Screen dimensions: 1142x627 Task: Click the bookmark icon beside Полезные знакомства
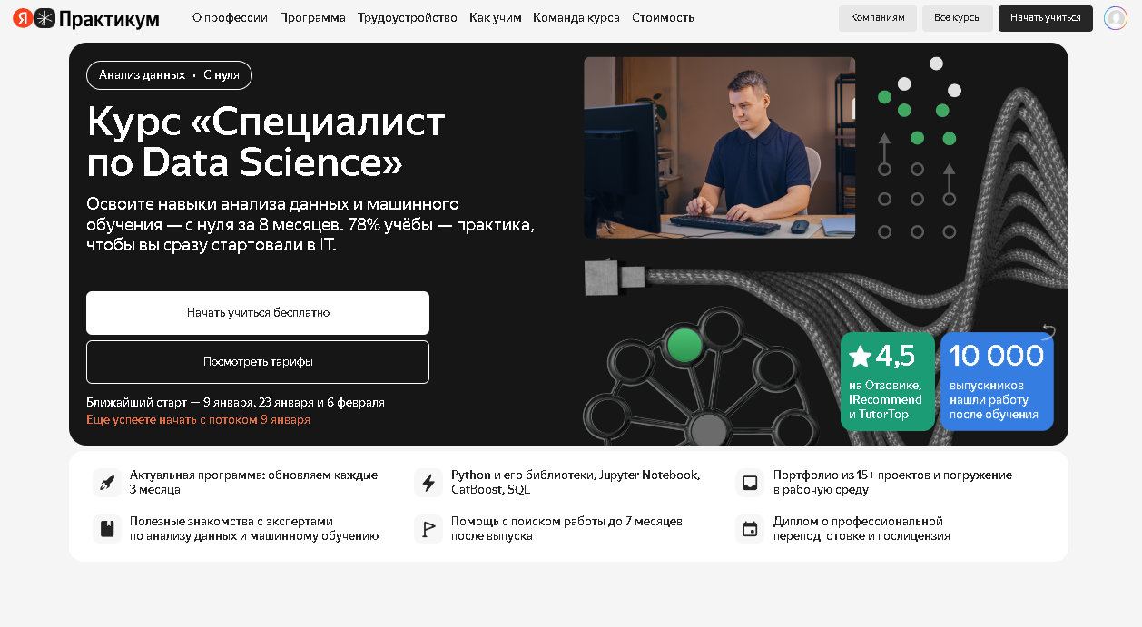(x=107, y=529)
